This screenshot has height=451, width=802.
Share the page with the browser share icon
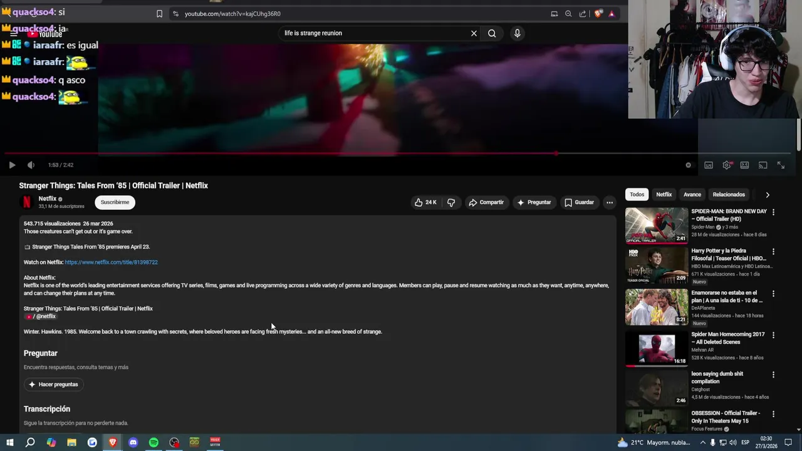pyautogui.click(x=583, y=14)
